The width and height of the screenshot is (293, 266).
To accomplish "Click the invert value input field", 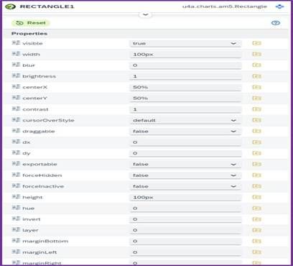I will click(x=185, y=219).
